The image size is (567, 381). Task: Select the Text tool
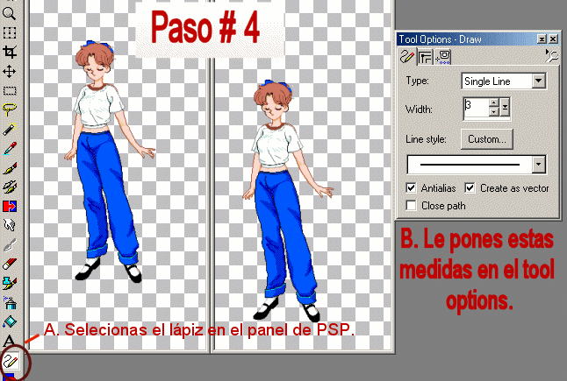tap(10, 340)
